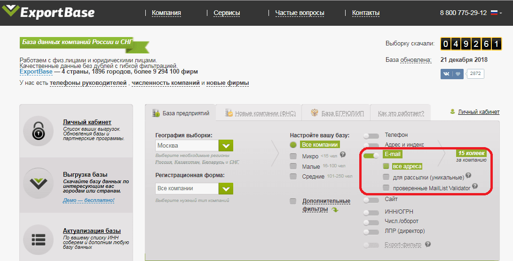Screen dimensions: 513x261
Task: Open Личный кабинет link at top right
Action: coord(479,112)
